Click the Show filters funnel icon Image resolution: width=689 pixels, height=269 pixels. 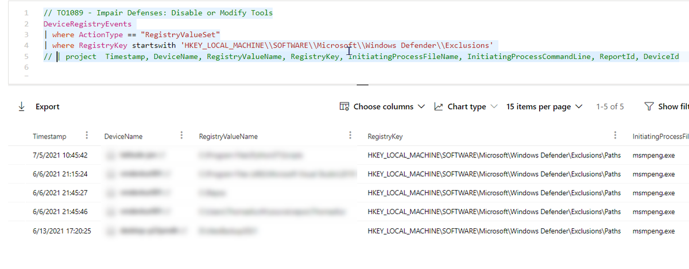point(649,106)
